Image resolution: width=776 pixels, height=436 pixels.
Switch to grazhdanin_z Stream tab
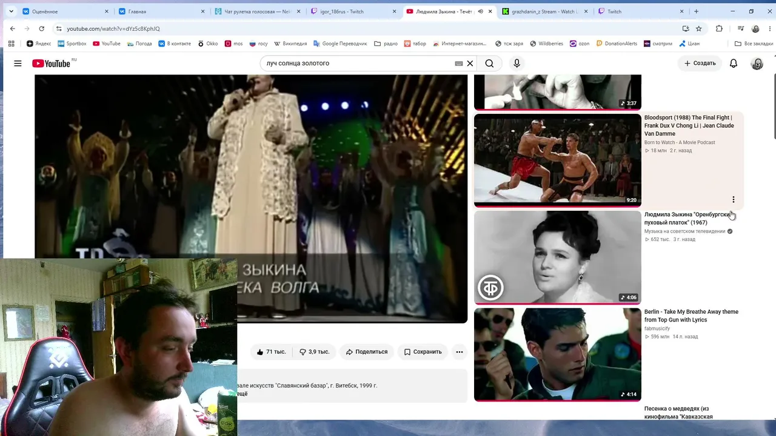coord(546,12)
